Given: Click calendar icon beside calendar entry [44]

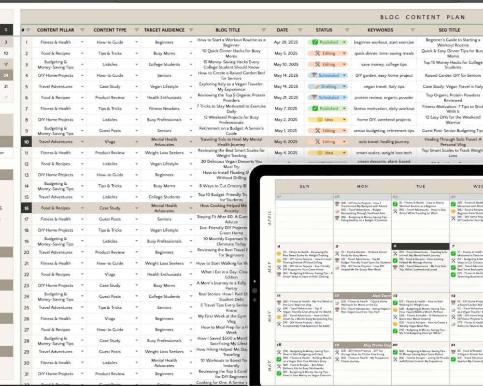Looking at the screenshot, I should tap(279, 275).
